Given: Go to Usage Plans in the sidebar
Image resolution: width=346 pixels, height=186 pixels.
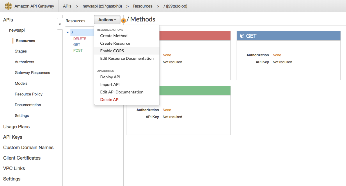Looking at the screenshot, I should (x=16, y=127).
